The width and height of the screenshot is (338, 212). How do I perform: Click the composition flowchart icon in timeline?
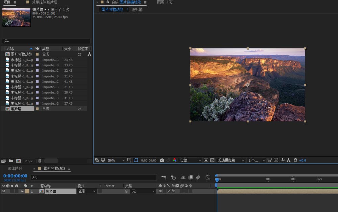[164, 177]
